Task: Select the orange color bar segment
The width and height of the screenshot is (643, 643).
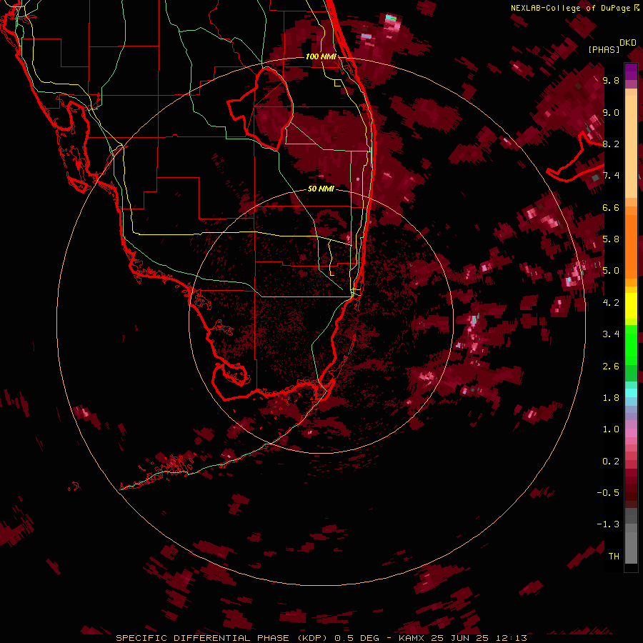Action: 631,246
